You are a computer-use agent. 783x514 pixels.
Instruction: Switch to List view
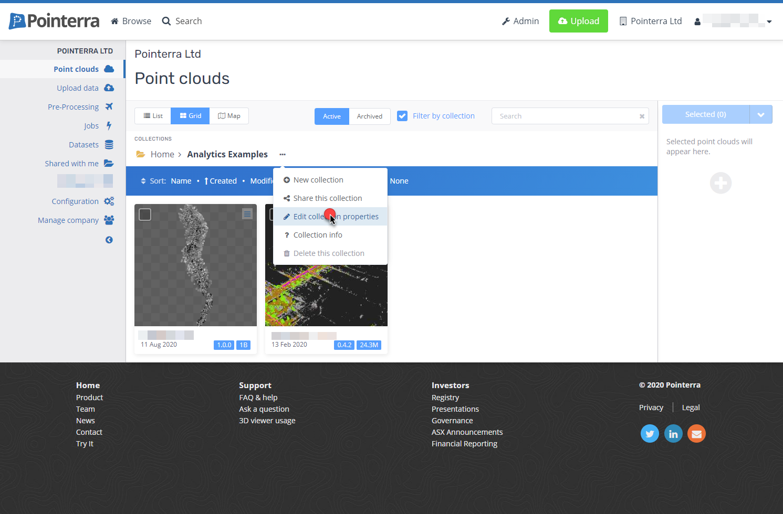153,116
